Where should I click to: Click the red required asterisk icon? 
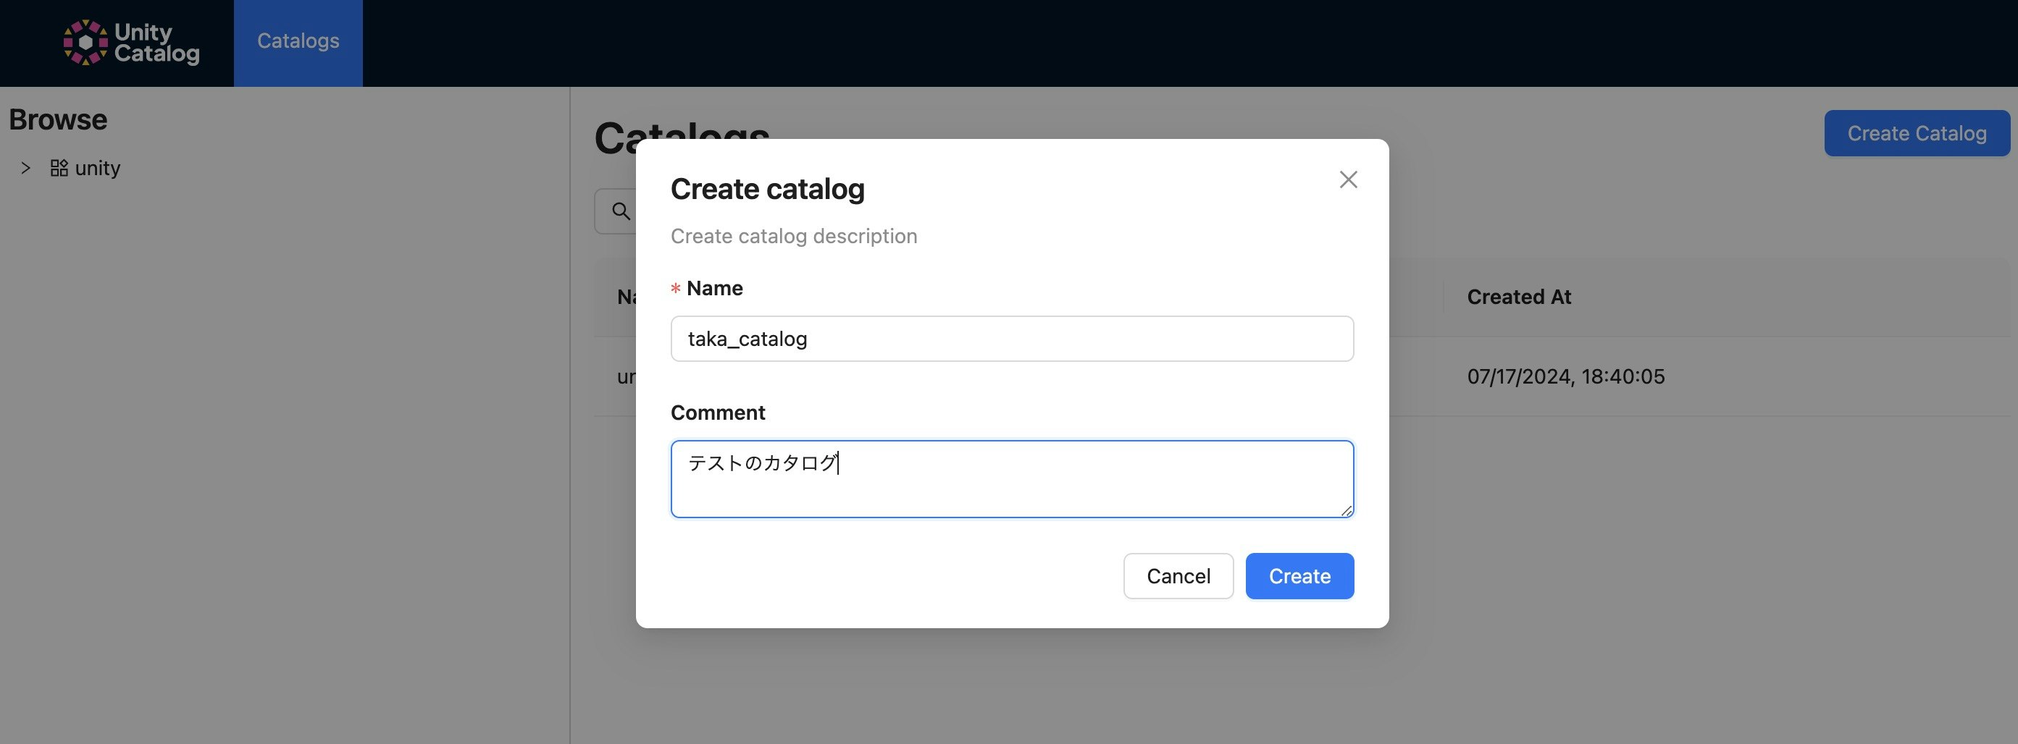click(675, 289)
